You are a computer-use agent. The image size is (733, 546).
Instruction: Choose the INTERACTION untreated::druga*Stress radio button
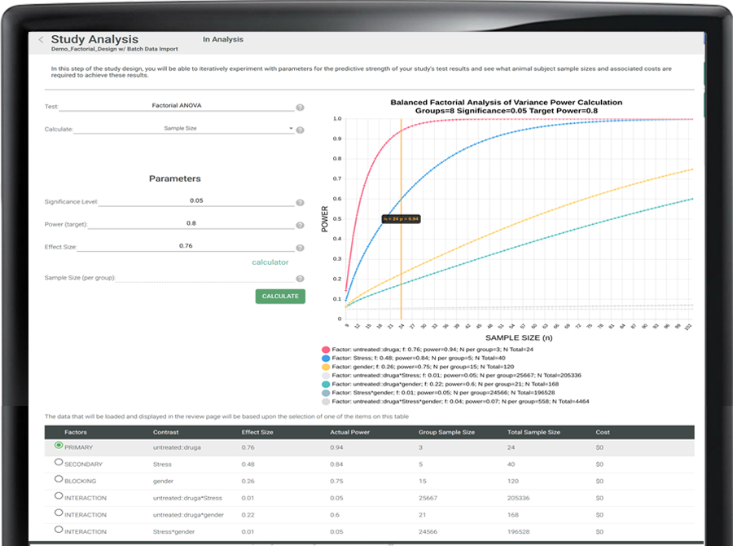(58, 496)
